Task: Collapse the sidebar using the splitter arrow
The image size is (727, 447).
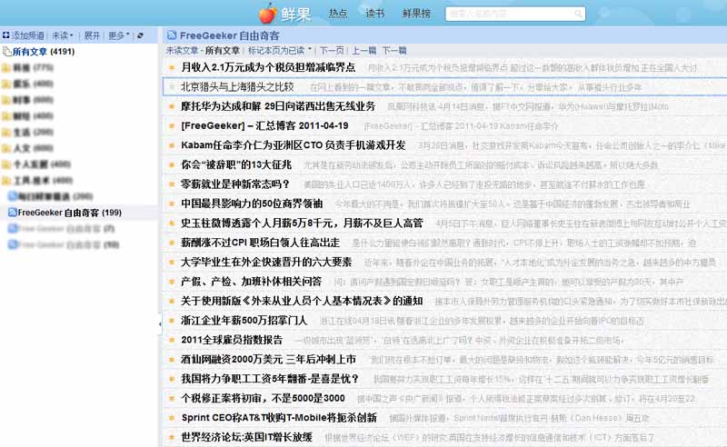Action: 160,324
